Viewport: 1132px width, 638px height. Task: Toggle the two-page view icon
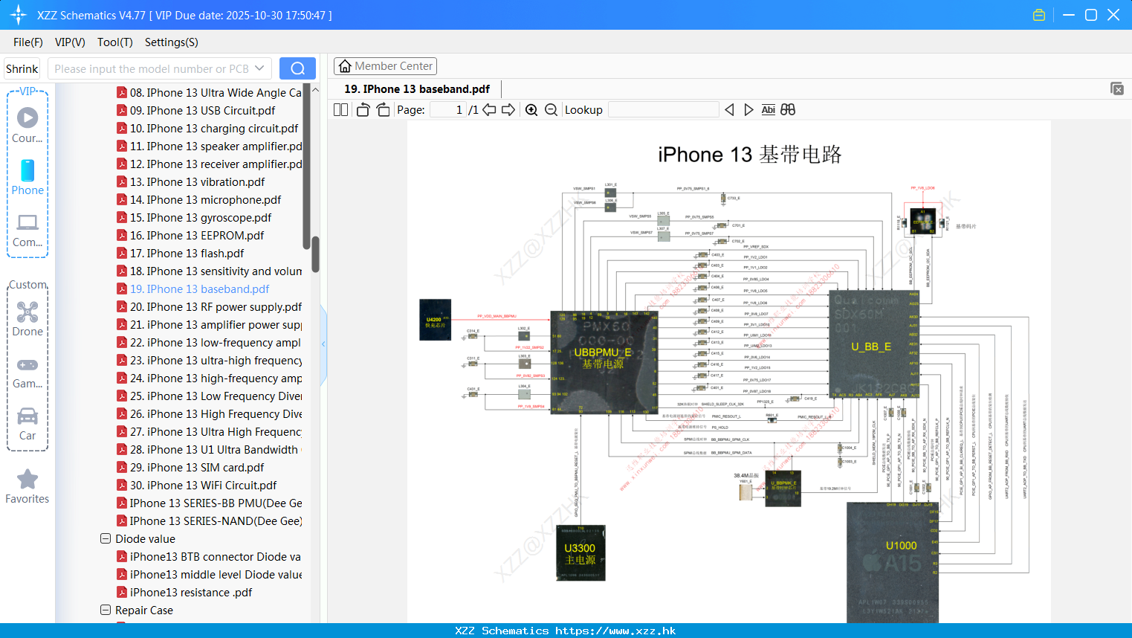(340, 110)
